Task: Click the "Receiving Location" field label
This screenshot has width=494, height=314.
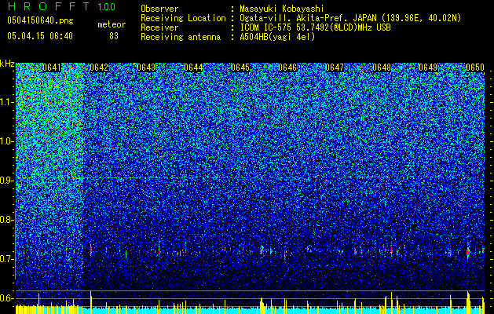Action: pos(183,18)
